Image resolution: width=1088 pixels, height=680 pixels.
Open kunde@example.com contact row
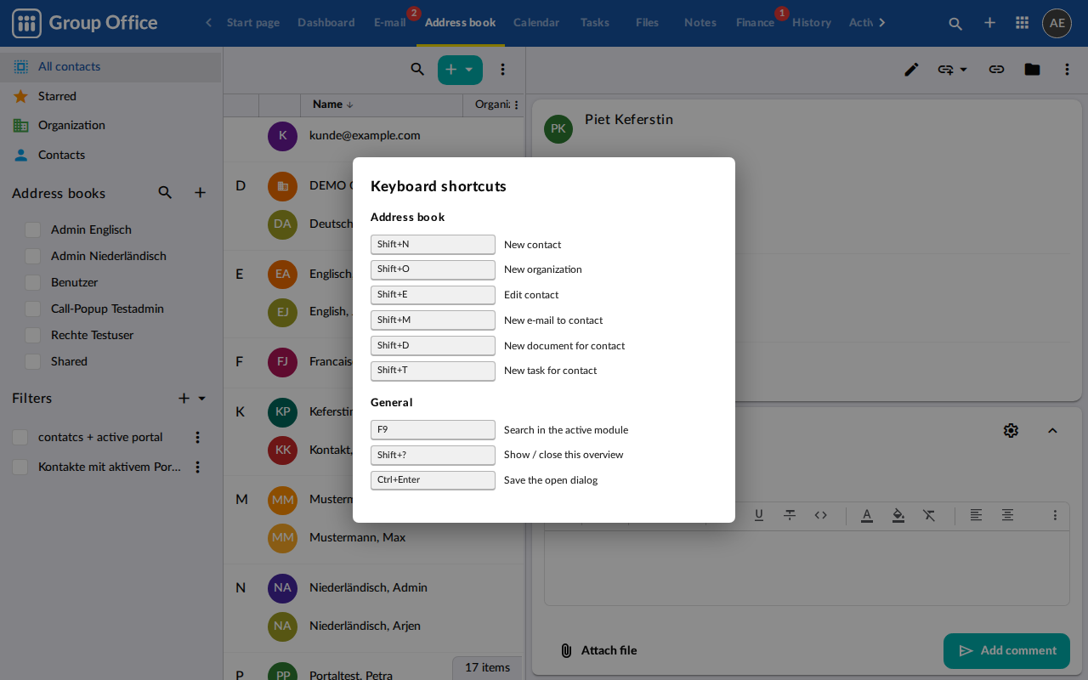(x=374, y=135)
